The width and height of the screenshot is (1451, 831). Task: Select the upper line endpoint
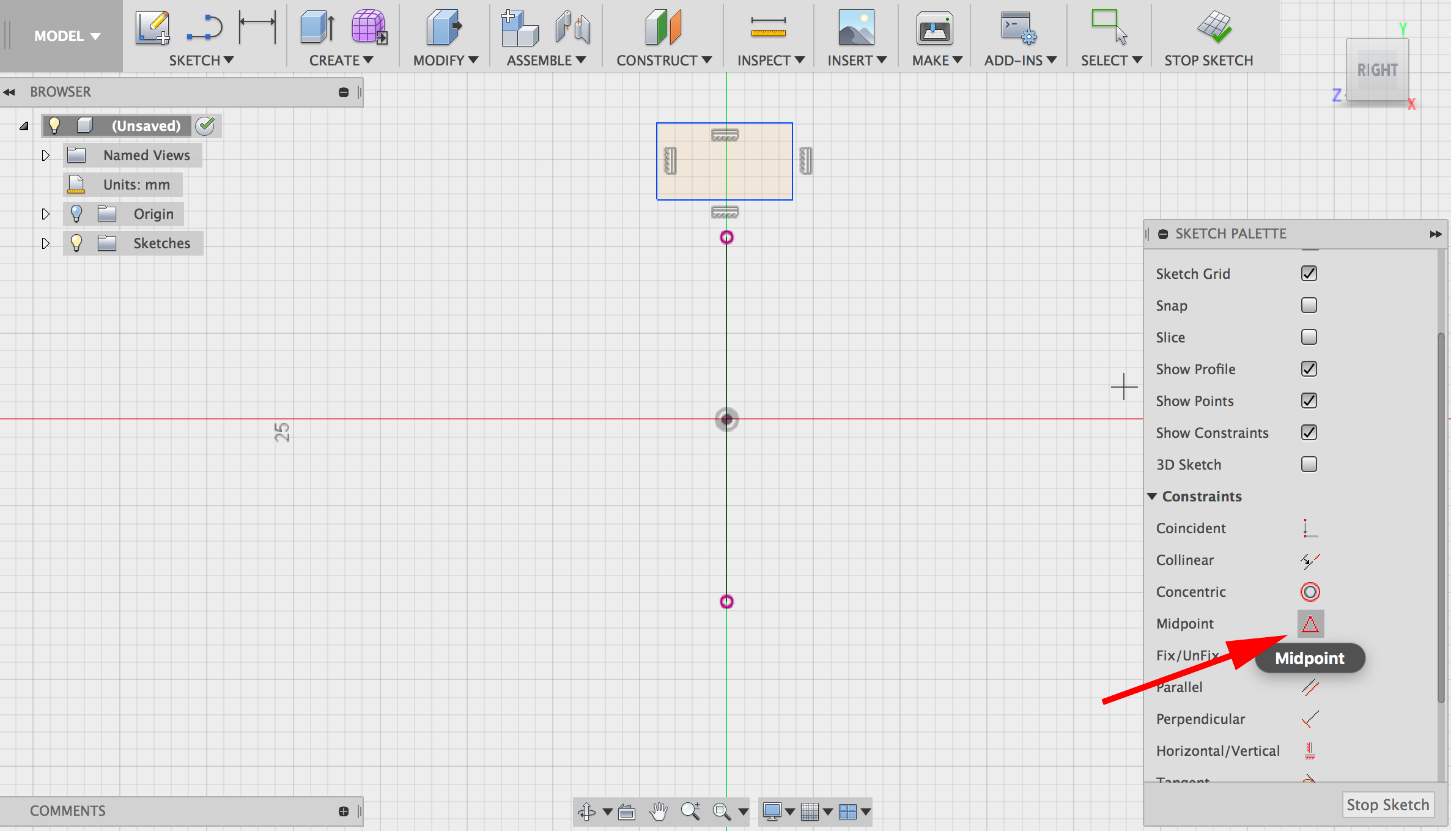coord(726,237)
